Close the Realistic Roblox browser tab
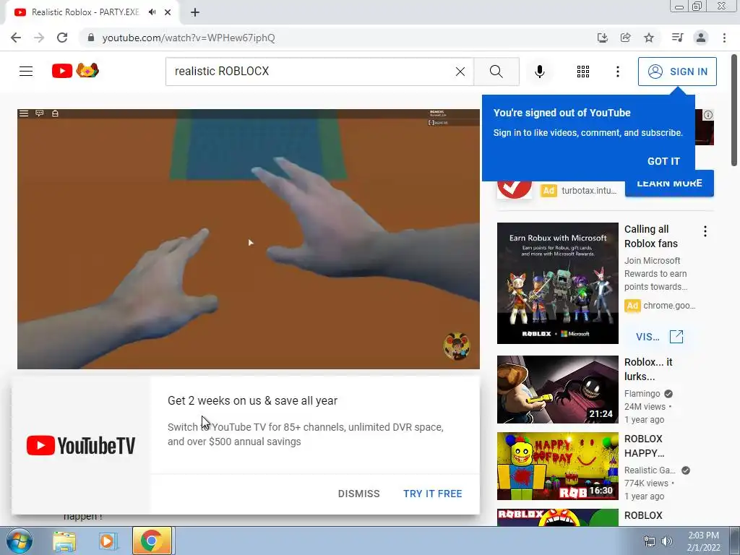Viewport: 740px width, 555px height. [168, 12]
